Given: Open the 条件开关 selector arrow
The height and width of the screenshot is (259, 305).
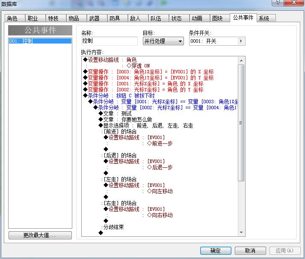Looking at the screenshot, I should pyautogui.click(x=241, y=41).
